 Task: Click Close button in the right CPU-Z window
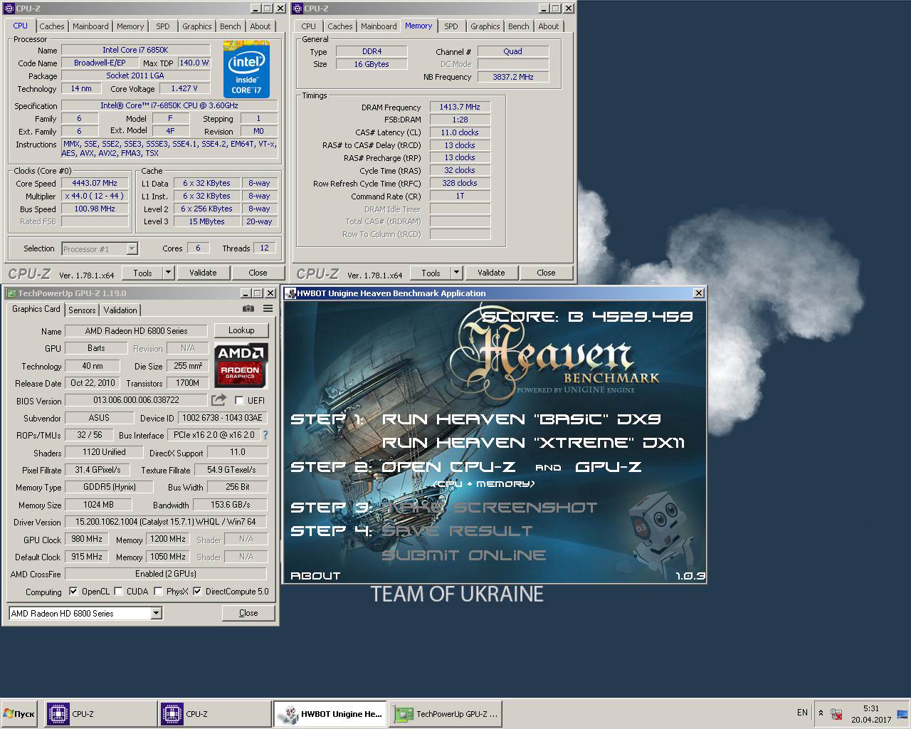click(x=546, y=273)
